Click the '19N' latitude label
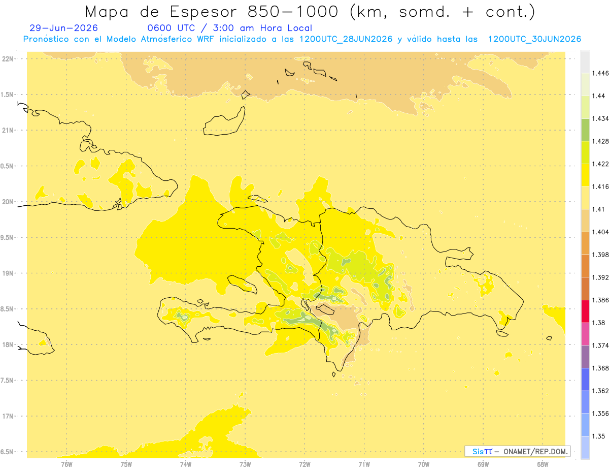 [x=9, y=273]
